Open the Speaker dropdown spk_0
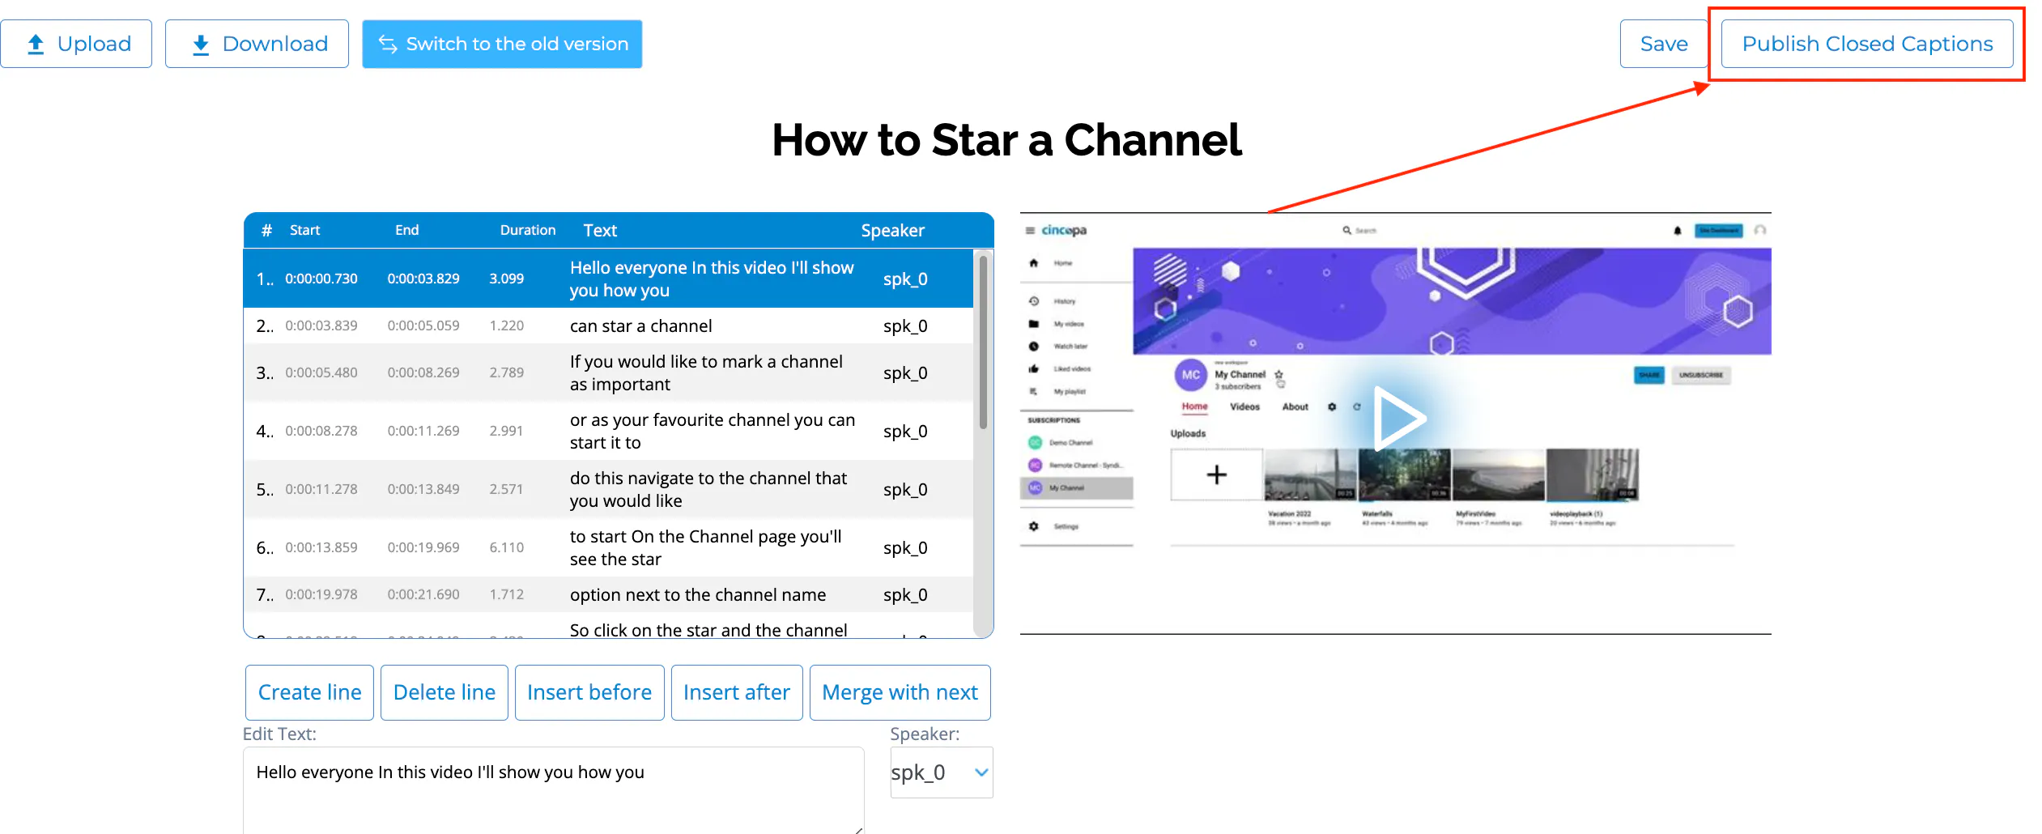 point(942,772)
